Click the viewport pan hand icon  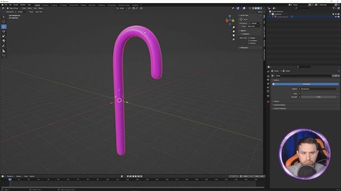click(x=233, y=31)
